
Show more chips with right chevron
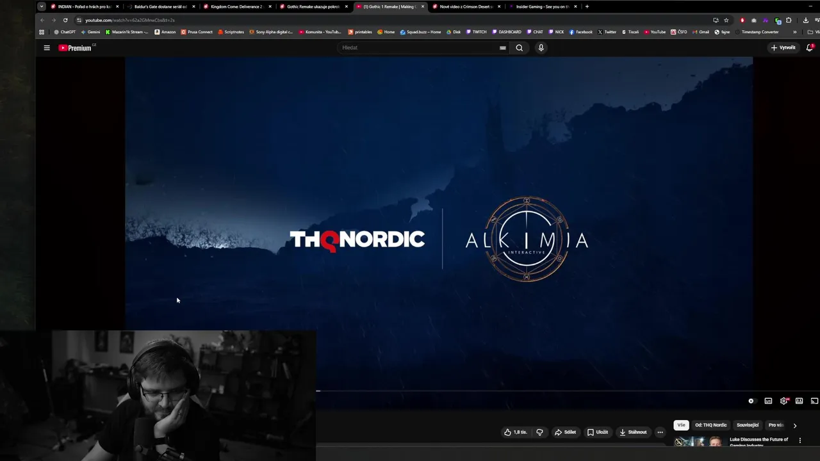pyautogui.click(x=795, y=425)
